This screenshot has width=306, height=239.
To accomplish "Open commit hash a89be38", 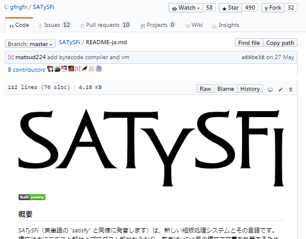I will point(253,57).
